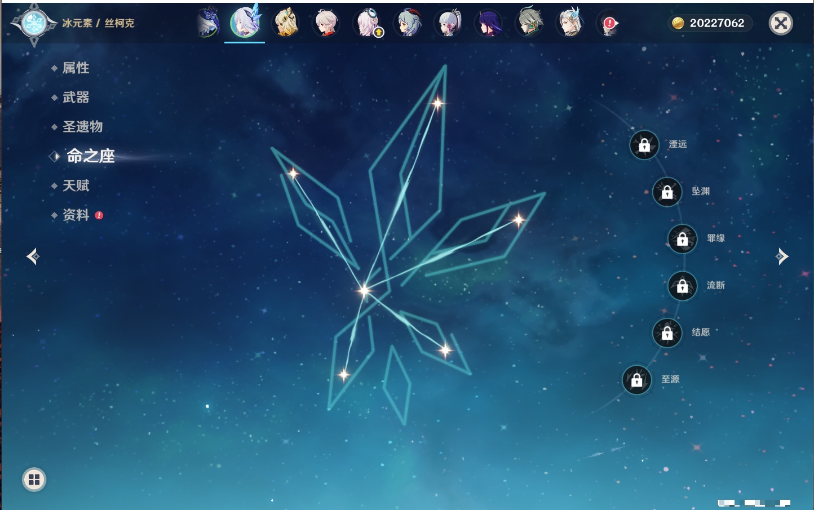Open the locked 结愿 constellation node
This screenshot has height=510, width=814.
click(667, 333)
